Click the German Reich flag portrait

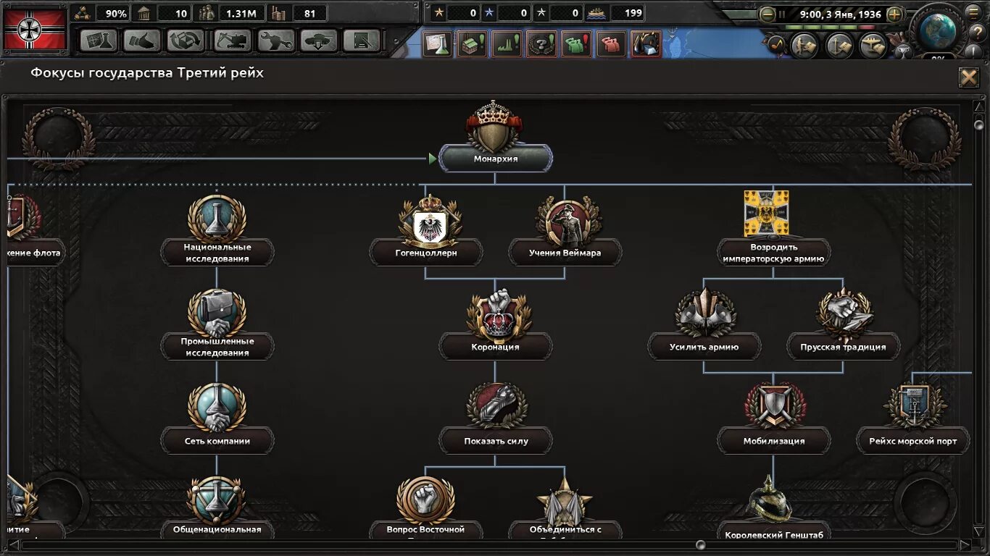pos(34,30)
